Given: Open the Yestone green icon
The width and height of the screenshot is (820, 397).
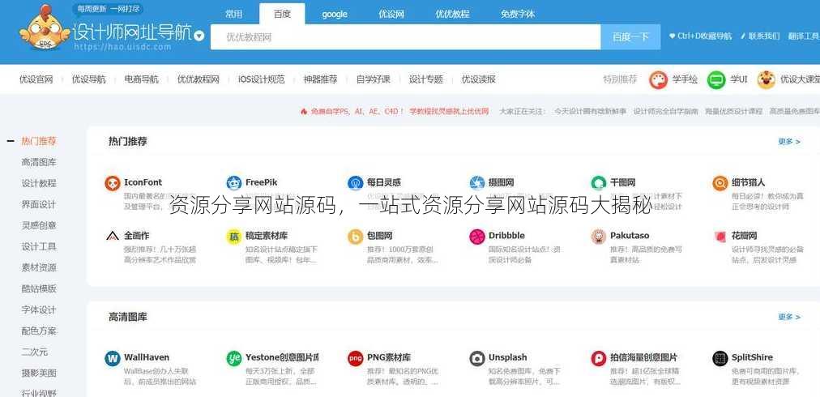Looking at the screenshot, I should (233, 358).
